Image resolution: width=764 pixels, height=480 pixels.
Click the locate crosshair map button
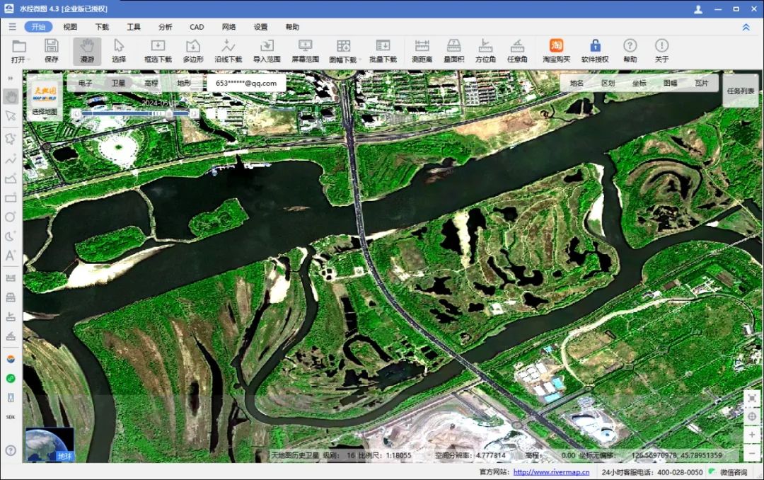752,416
